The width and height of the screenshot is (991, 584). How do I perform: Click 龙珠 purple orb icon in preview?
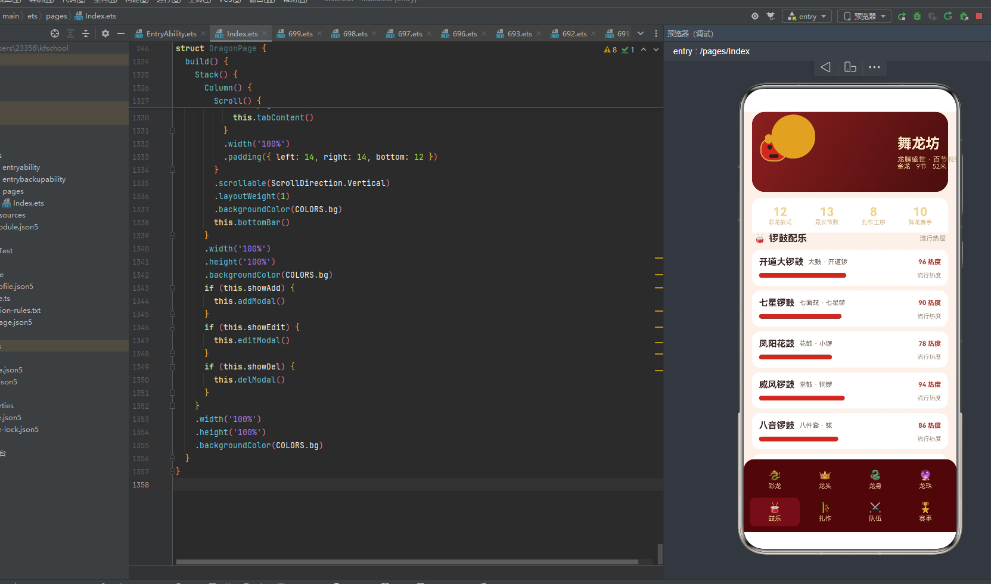click(925, 475)
